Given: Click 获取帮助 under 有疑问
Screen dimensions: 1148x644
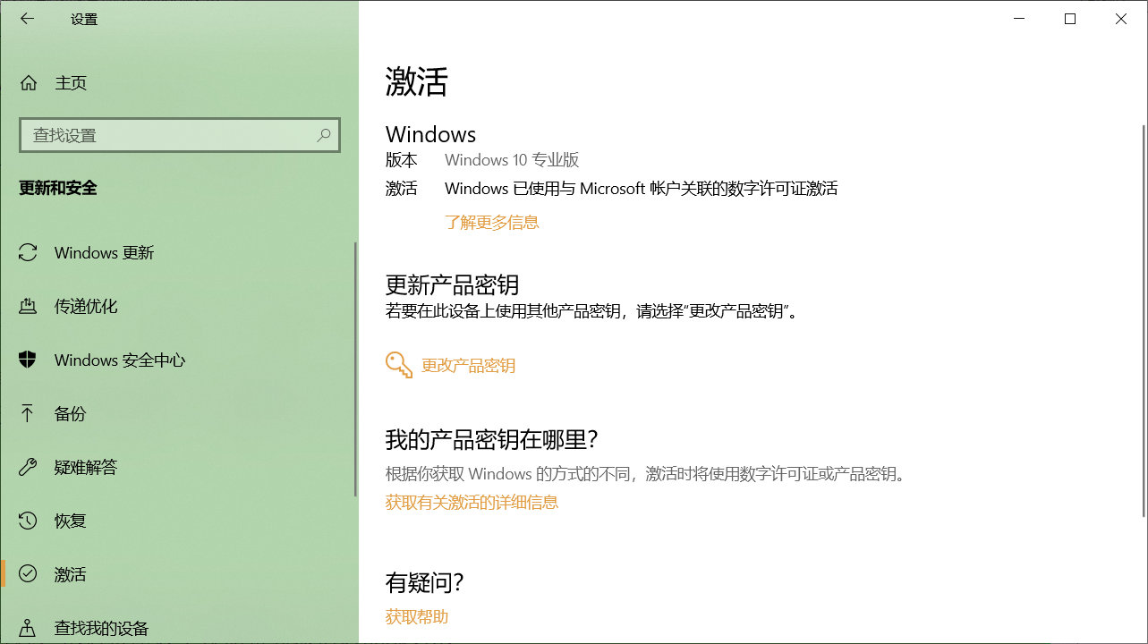Looking at the screenshot, I should coord(416,616).
